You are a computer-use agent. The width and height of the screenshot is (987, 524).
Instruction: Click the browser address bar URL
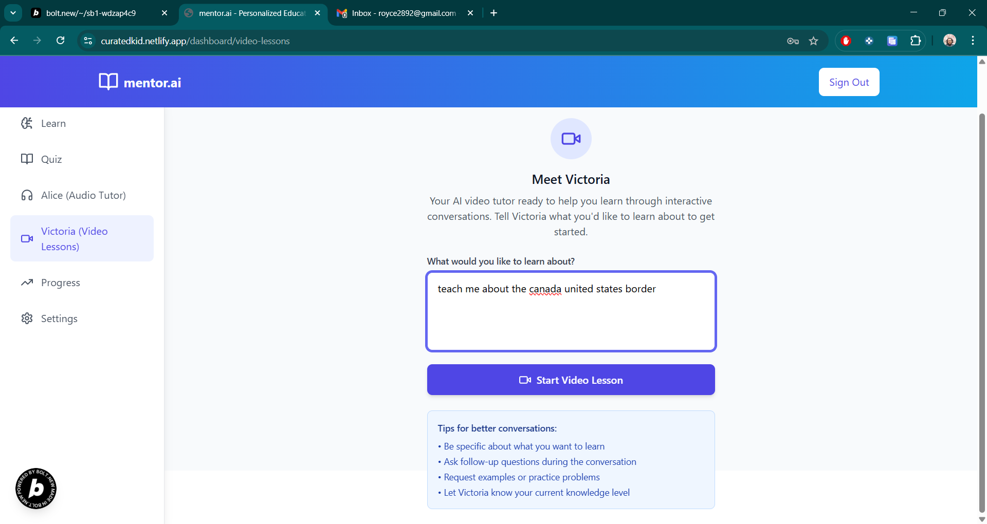pos(195,41)
